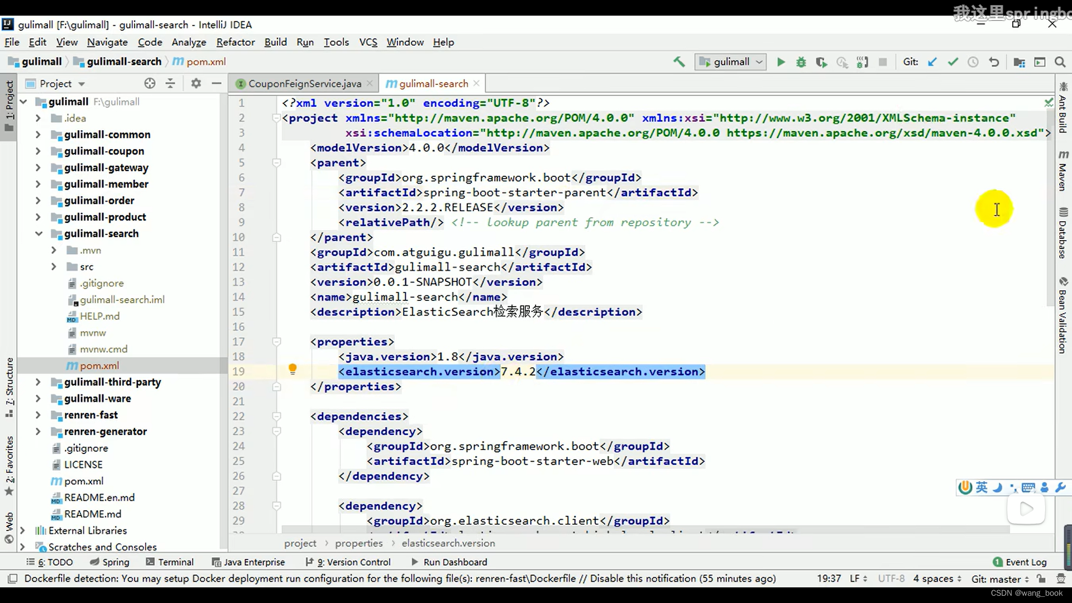Image resolution: width=1072 pixels, height=603 pixels.
Task: Update project via Git blue arrow
Action: (x=932, y=62)
